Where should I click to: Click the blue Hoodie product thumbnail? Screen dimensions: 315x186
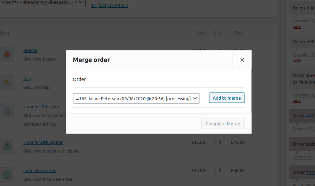pyautogui.click(x=7, y=111)
